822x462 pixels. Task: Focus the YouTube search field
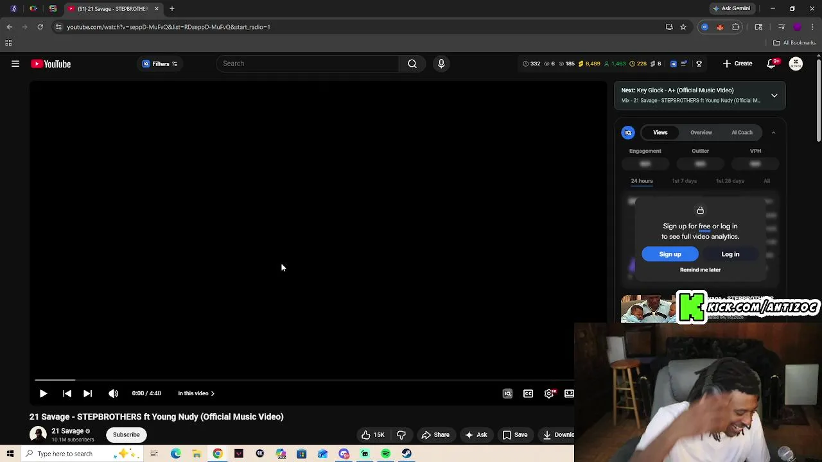tap(308, 64)
